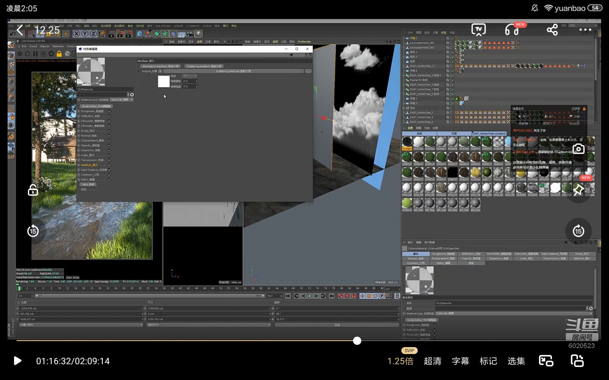Toggle the Medium channel checkbox in material editor

[x=110, y=165]
